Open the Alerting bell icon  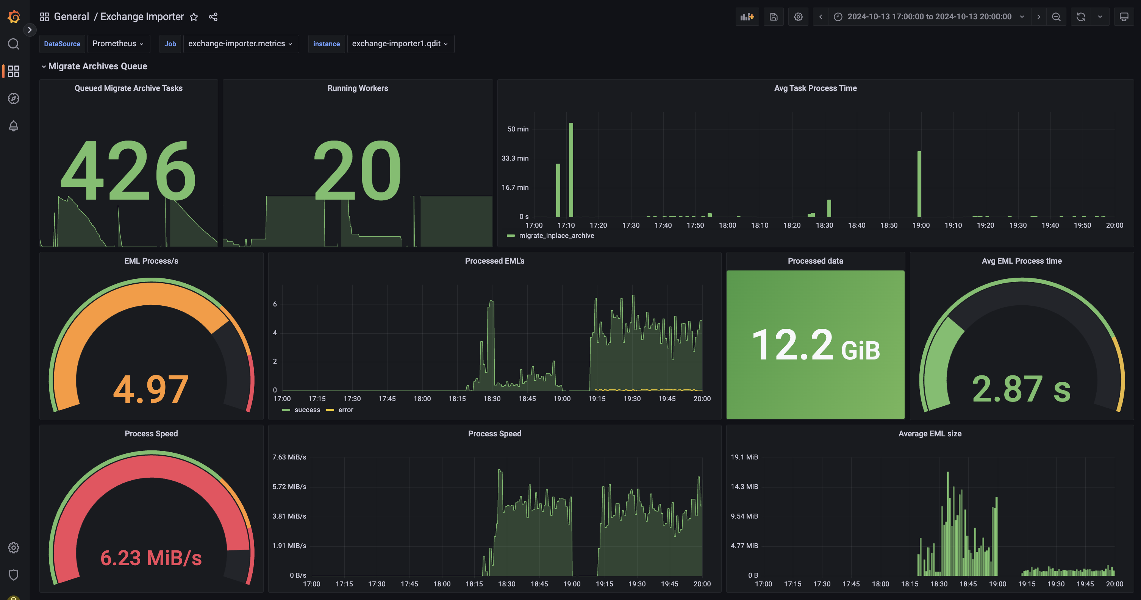(14, 126)
